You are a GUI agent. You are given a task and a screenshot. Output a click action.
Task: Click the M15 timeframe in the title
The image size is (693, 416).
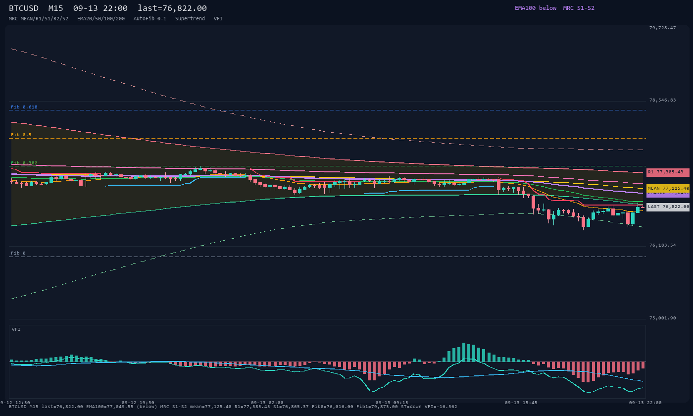point(55,8)
